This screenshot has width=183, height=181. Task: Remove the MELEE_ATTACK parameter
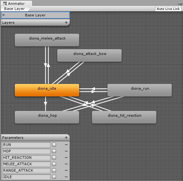click(66, 164)
